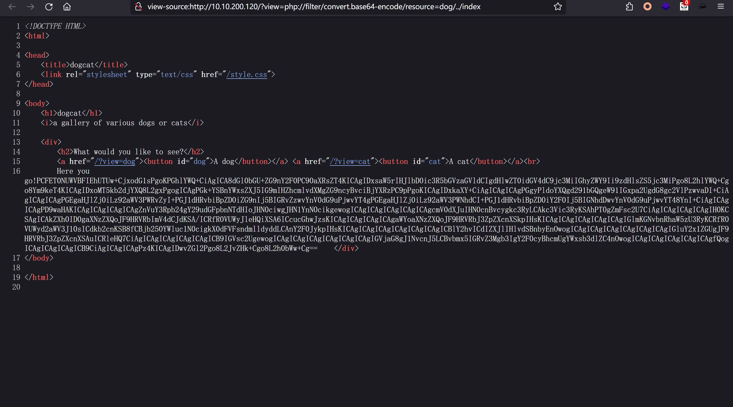Reload the current page
The image size is (733, 407).
(49, 7)
